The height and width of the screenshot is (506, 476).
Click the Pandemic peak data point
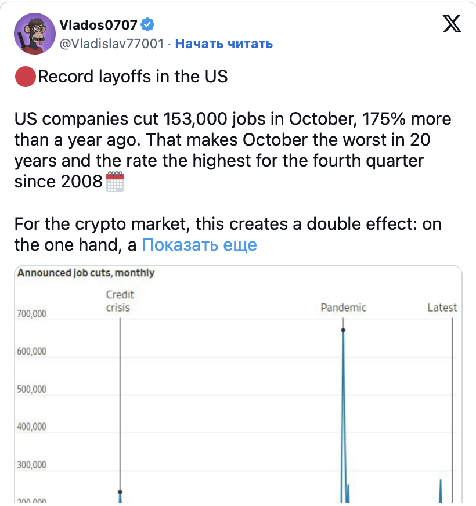[x=343, y=330]
